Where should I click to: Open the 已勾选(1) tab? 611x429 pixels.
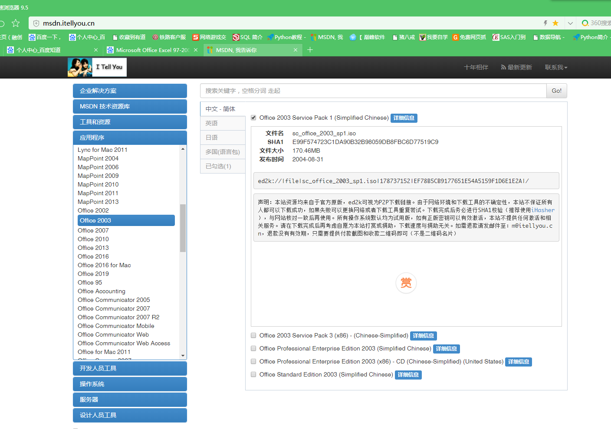pyautogui.click(x=223, y=166)
